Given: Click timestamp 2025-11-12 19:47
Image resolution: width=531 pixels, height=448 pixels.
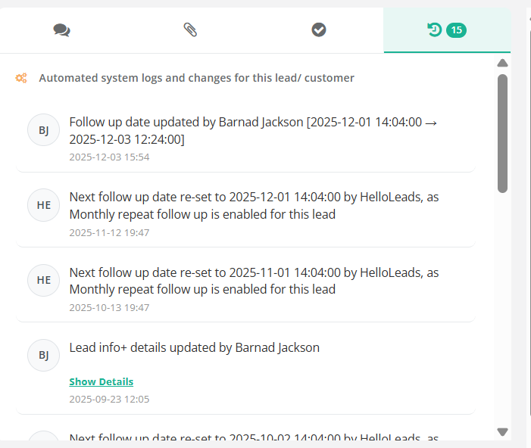Looking at the screenshot, I should (109, 233).
